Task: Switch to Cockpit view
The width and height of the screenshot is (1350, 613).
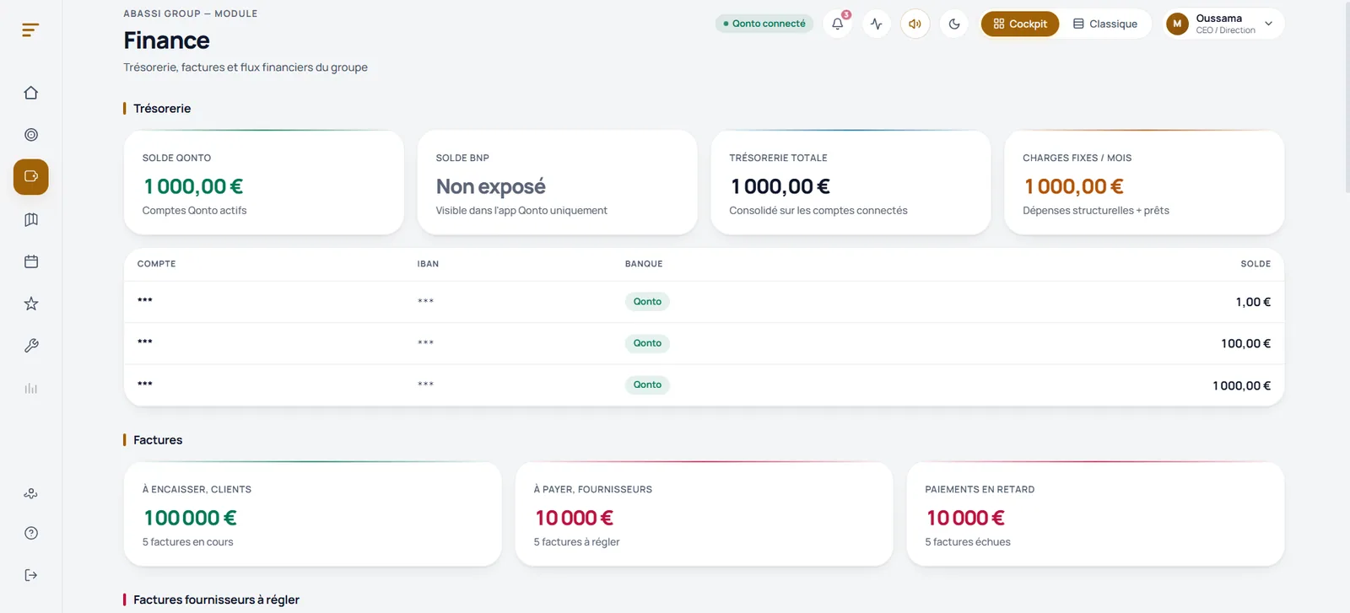Action: click(1020, 24)
